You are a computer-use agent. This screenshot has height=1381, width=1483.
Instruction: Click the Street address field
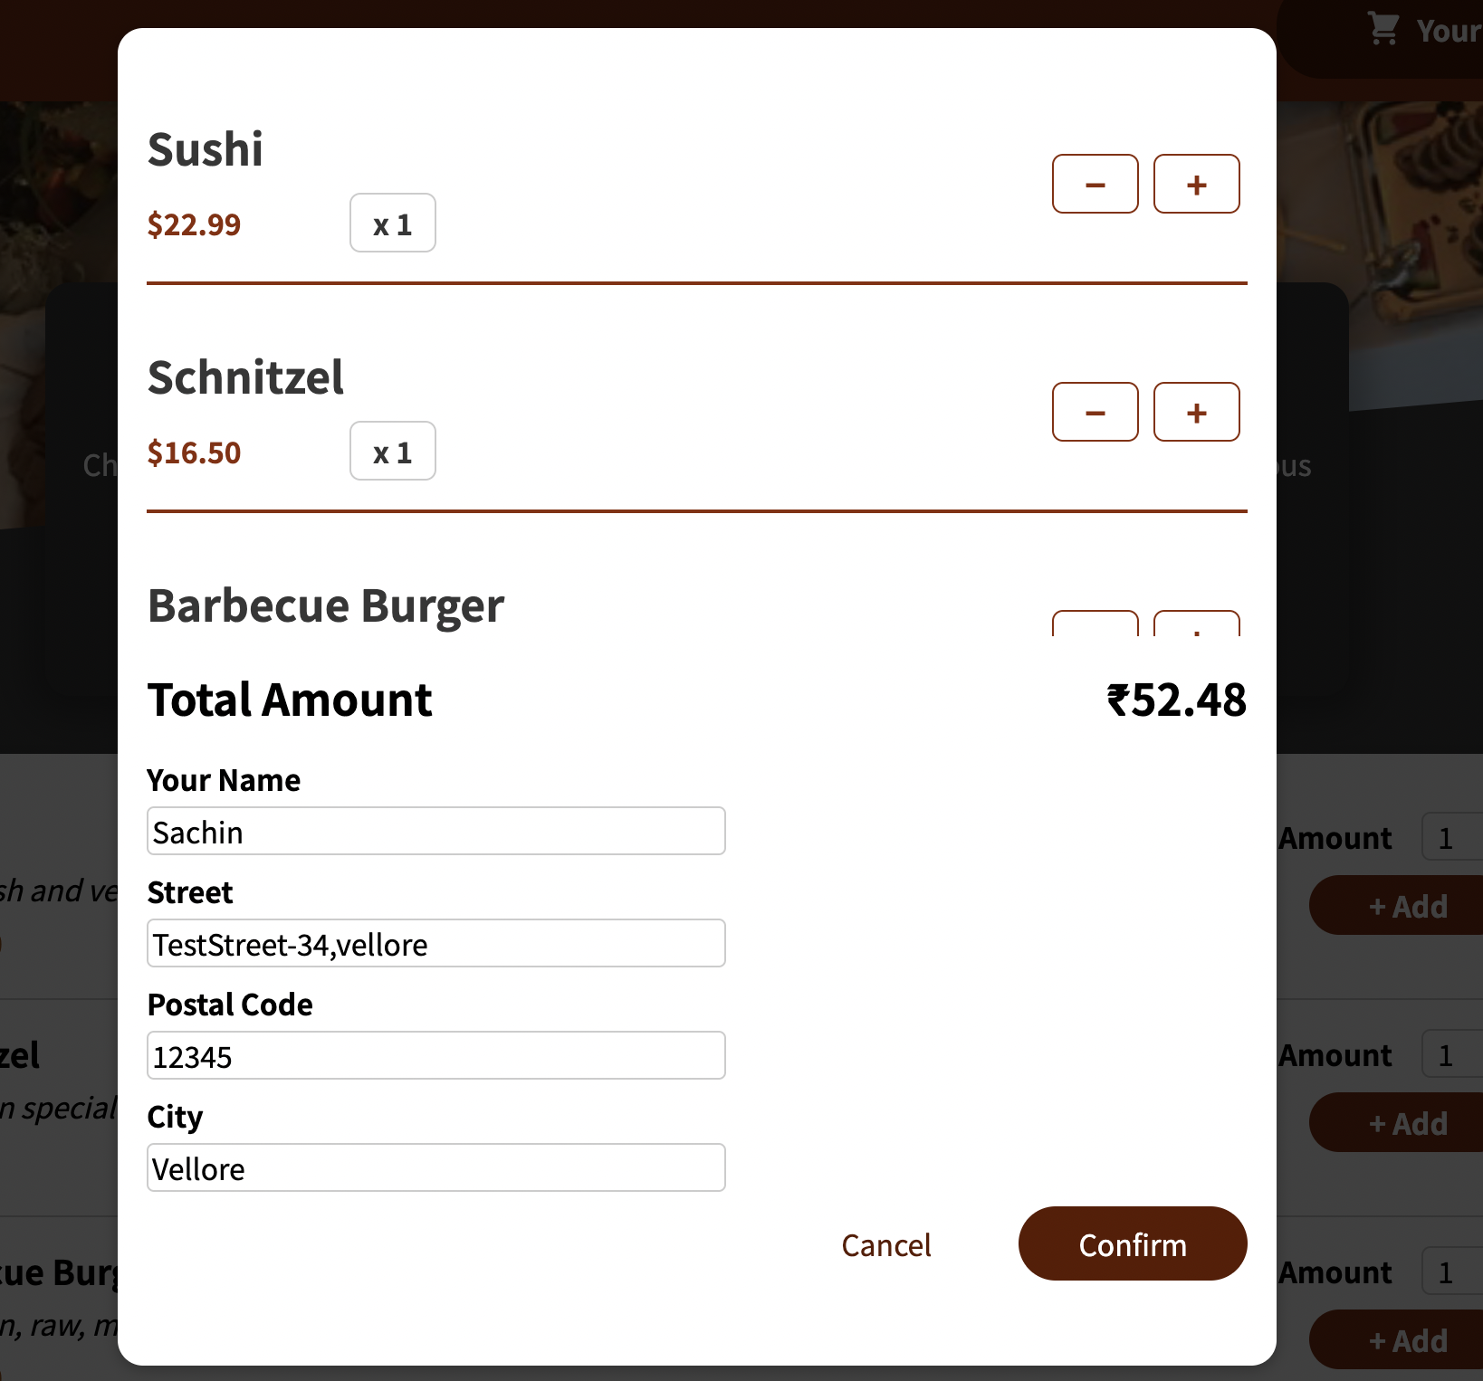pos(435,943)
